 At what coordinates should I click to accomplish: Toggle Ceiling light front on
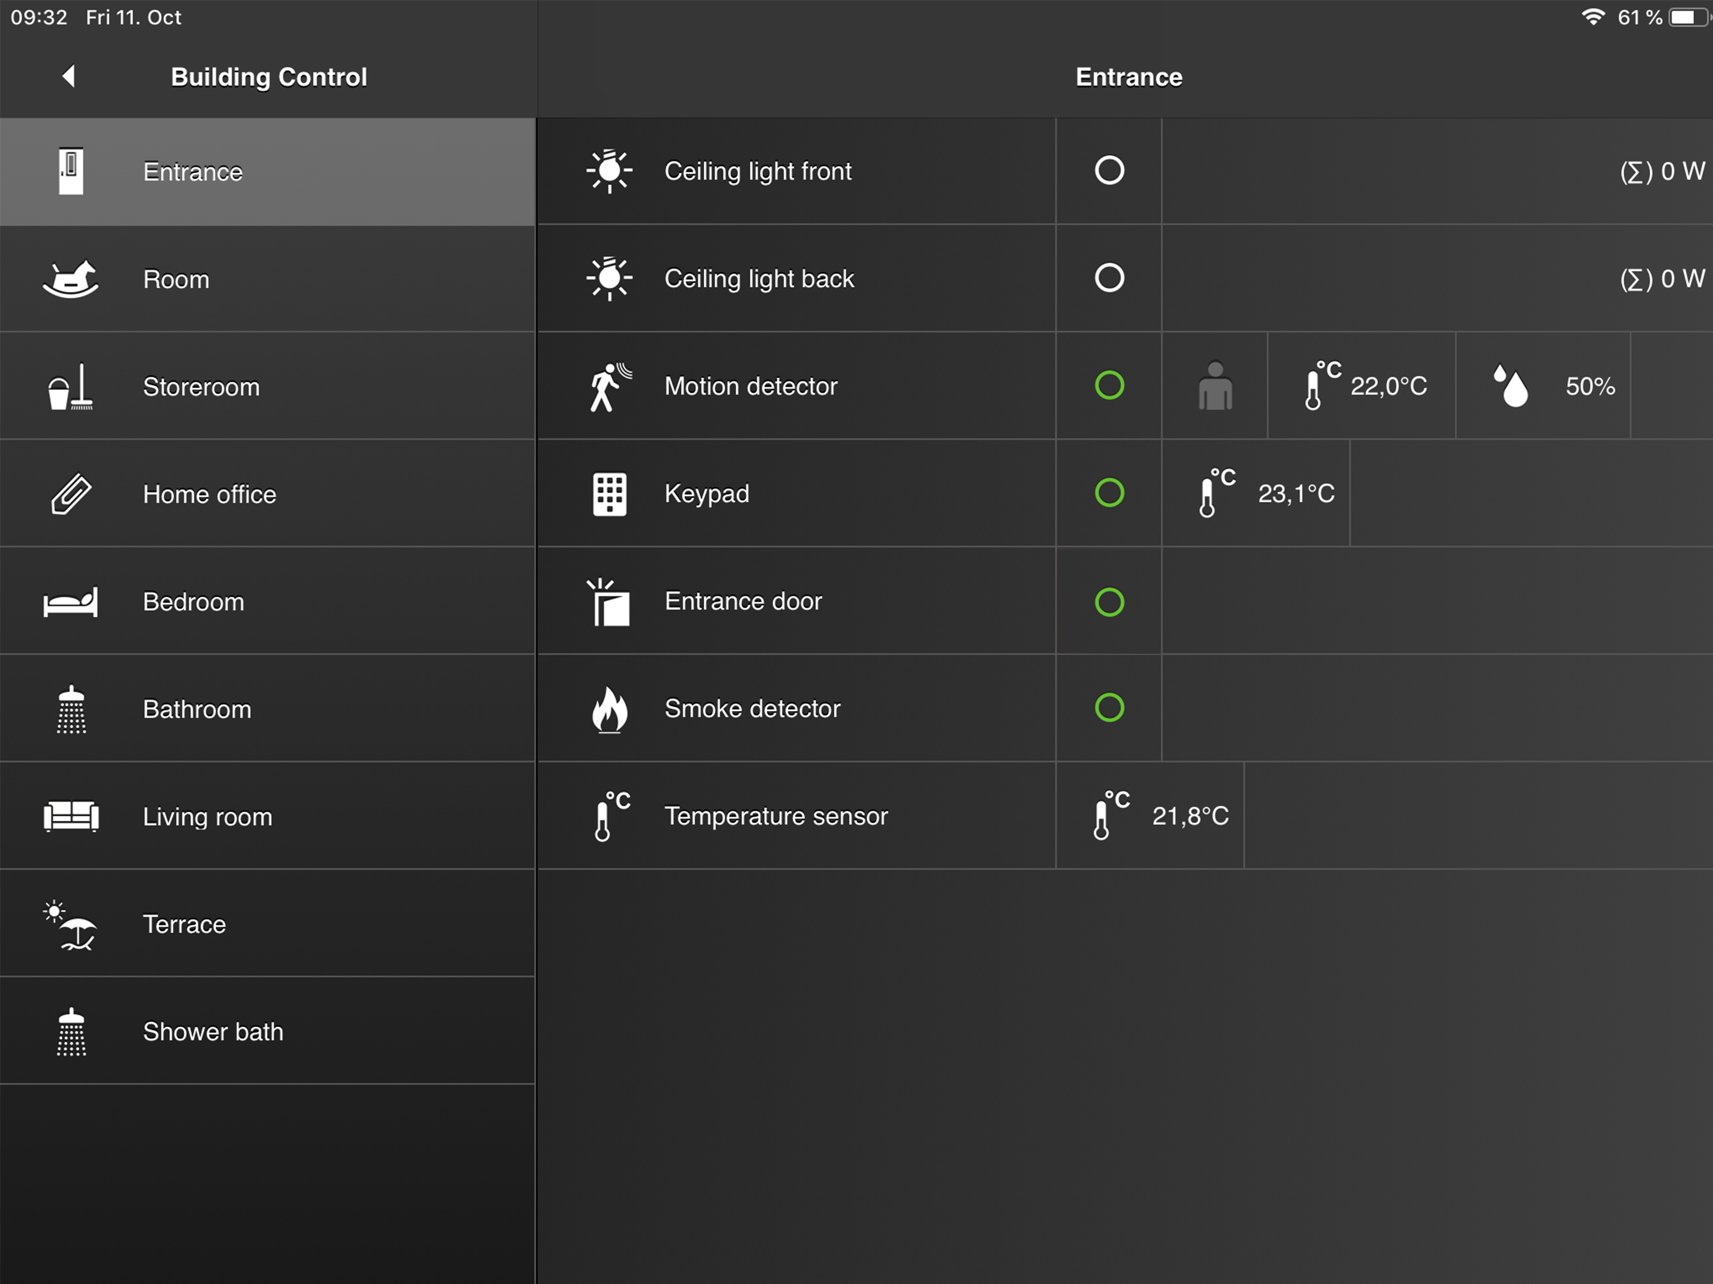pyautogui.click(x=1109, y=171)
